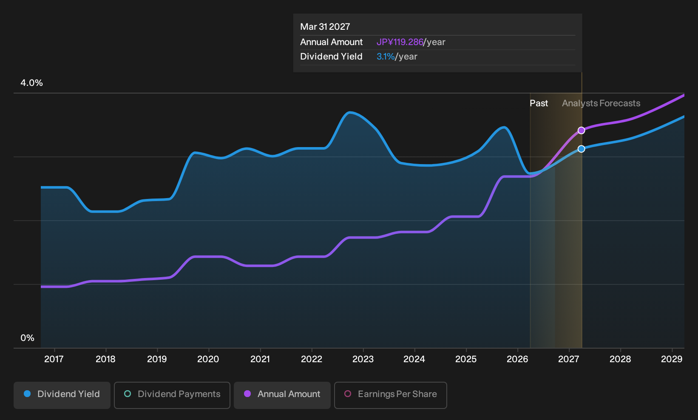698x420 pixels.
Task: Click the teal Dividend Payments legend circle
Action: 128,394
